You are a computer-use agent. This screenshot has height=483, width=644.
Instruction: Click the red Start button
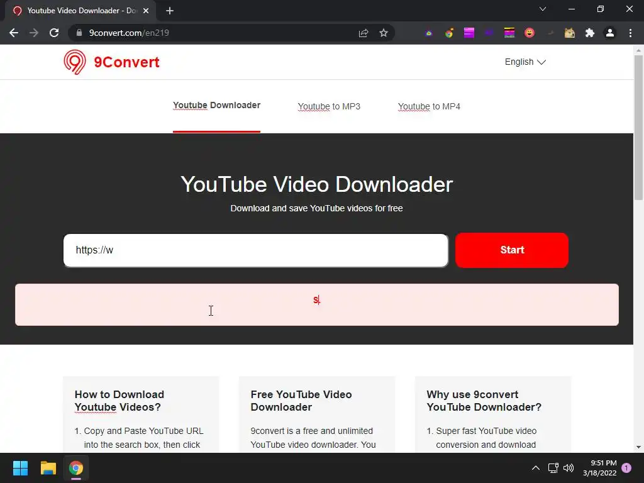512,250
